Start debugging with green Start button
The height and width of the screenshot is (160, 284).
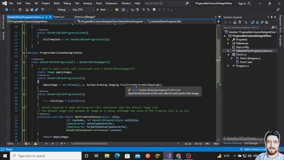pyautogui.click(x=101, y=10)
